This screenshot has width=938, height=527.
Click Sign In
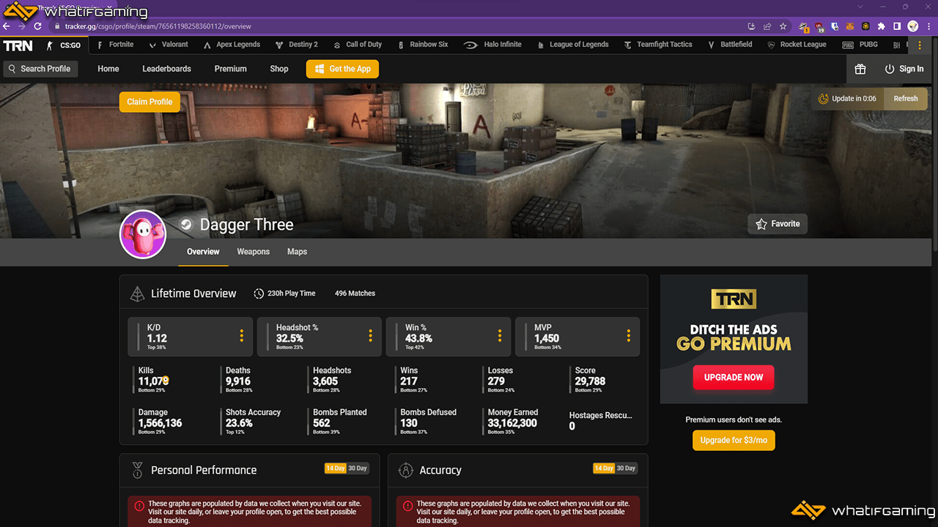click(904, 69)
